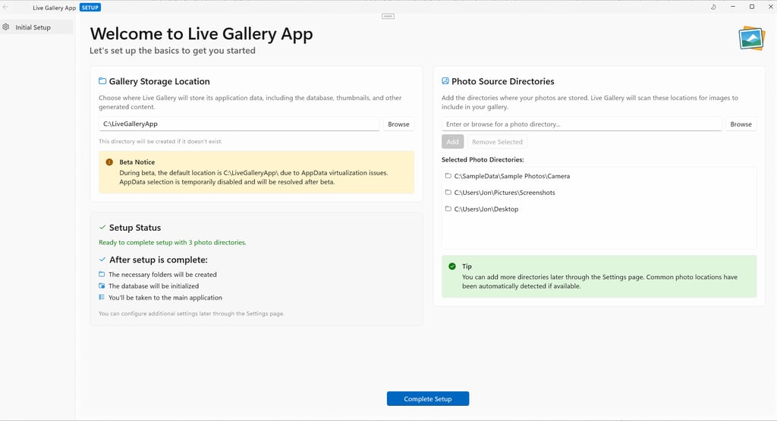Click the database initialized icon
The height and width of the screenshot is (421, 777).
click(x=102, y=286)
